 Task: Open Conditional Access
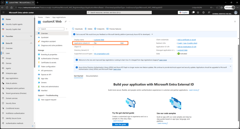click(x=13, y=108)
